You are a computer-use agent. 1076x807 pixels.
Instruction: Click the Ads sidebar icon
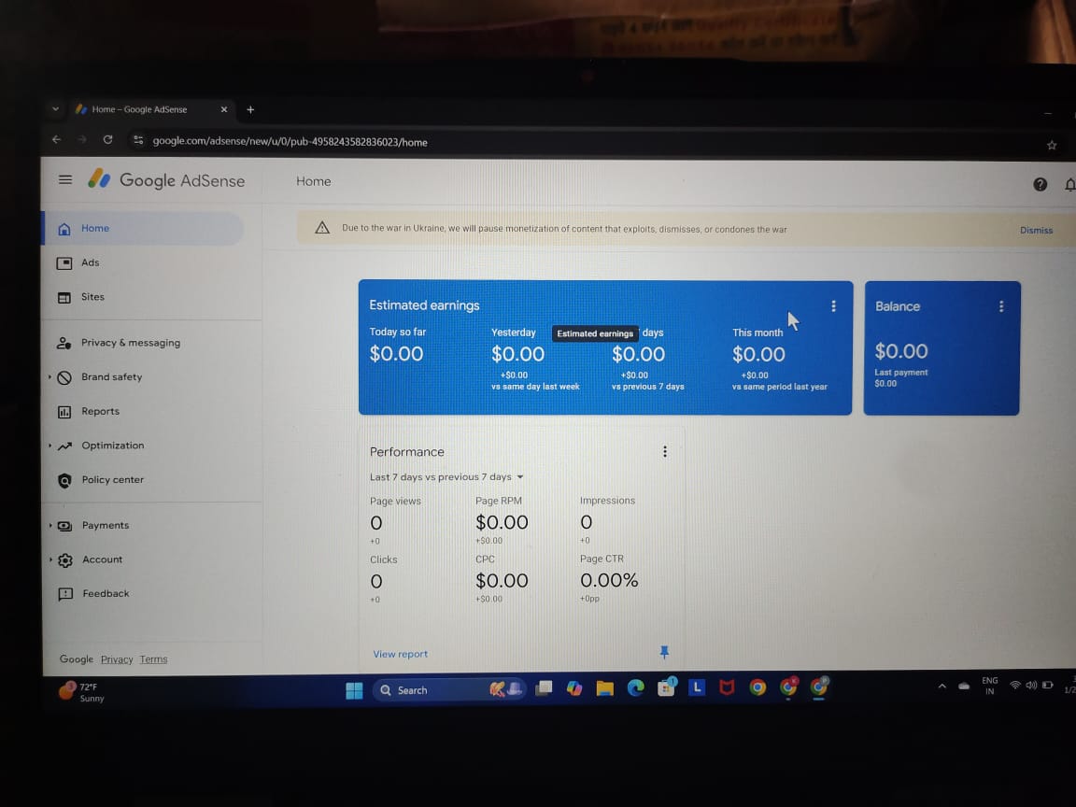point(64,262)
